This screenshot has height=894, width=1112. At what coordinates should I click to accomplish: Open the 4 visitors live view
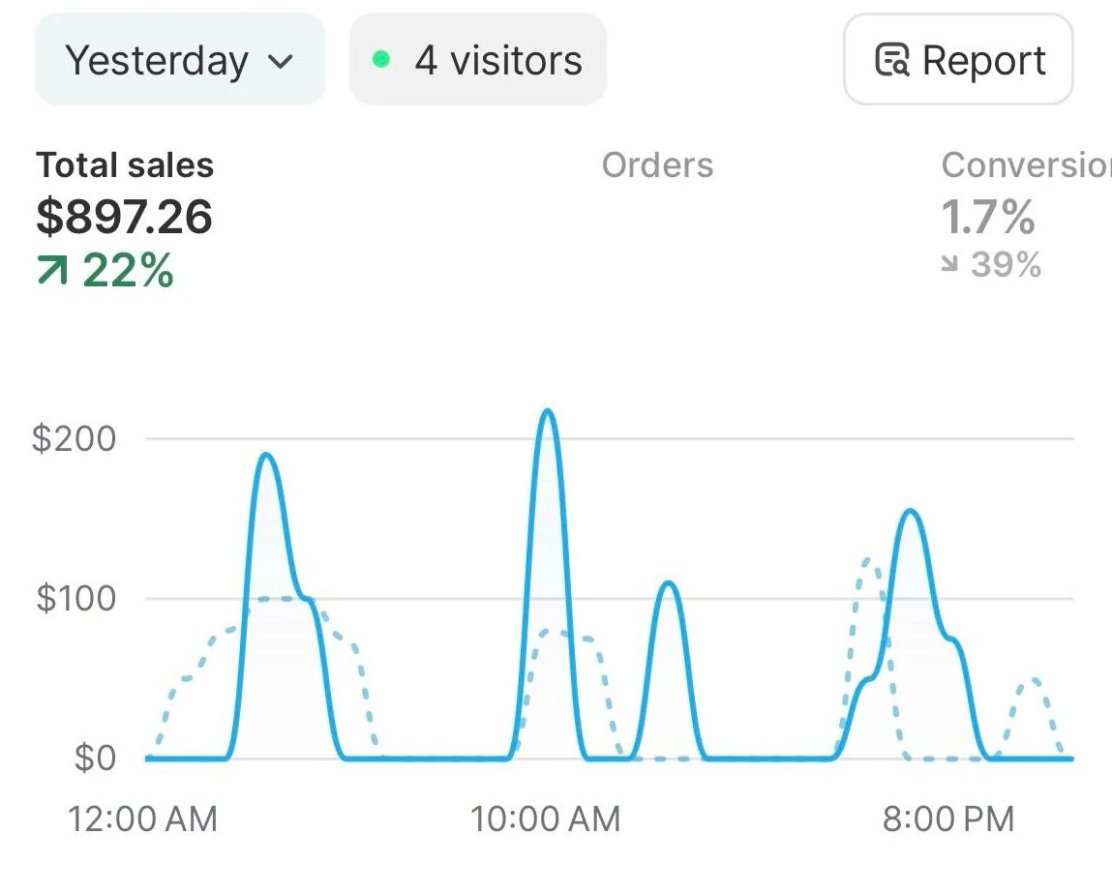pyautogui.click(x=478, y=60)
